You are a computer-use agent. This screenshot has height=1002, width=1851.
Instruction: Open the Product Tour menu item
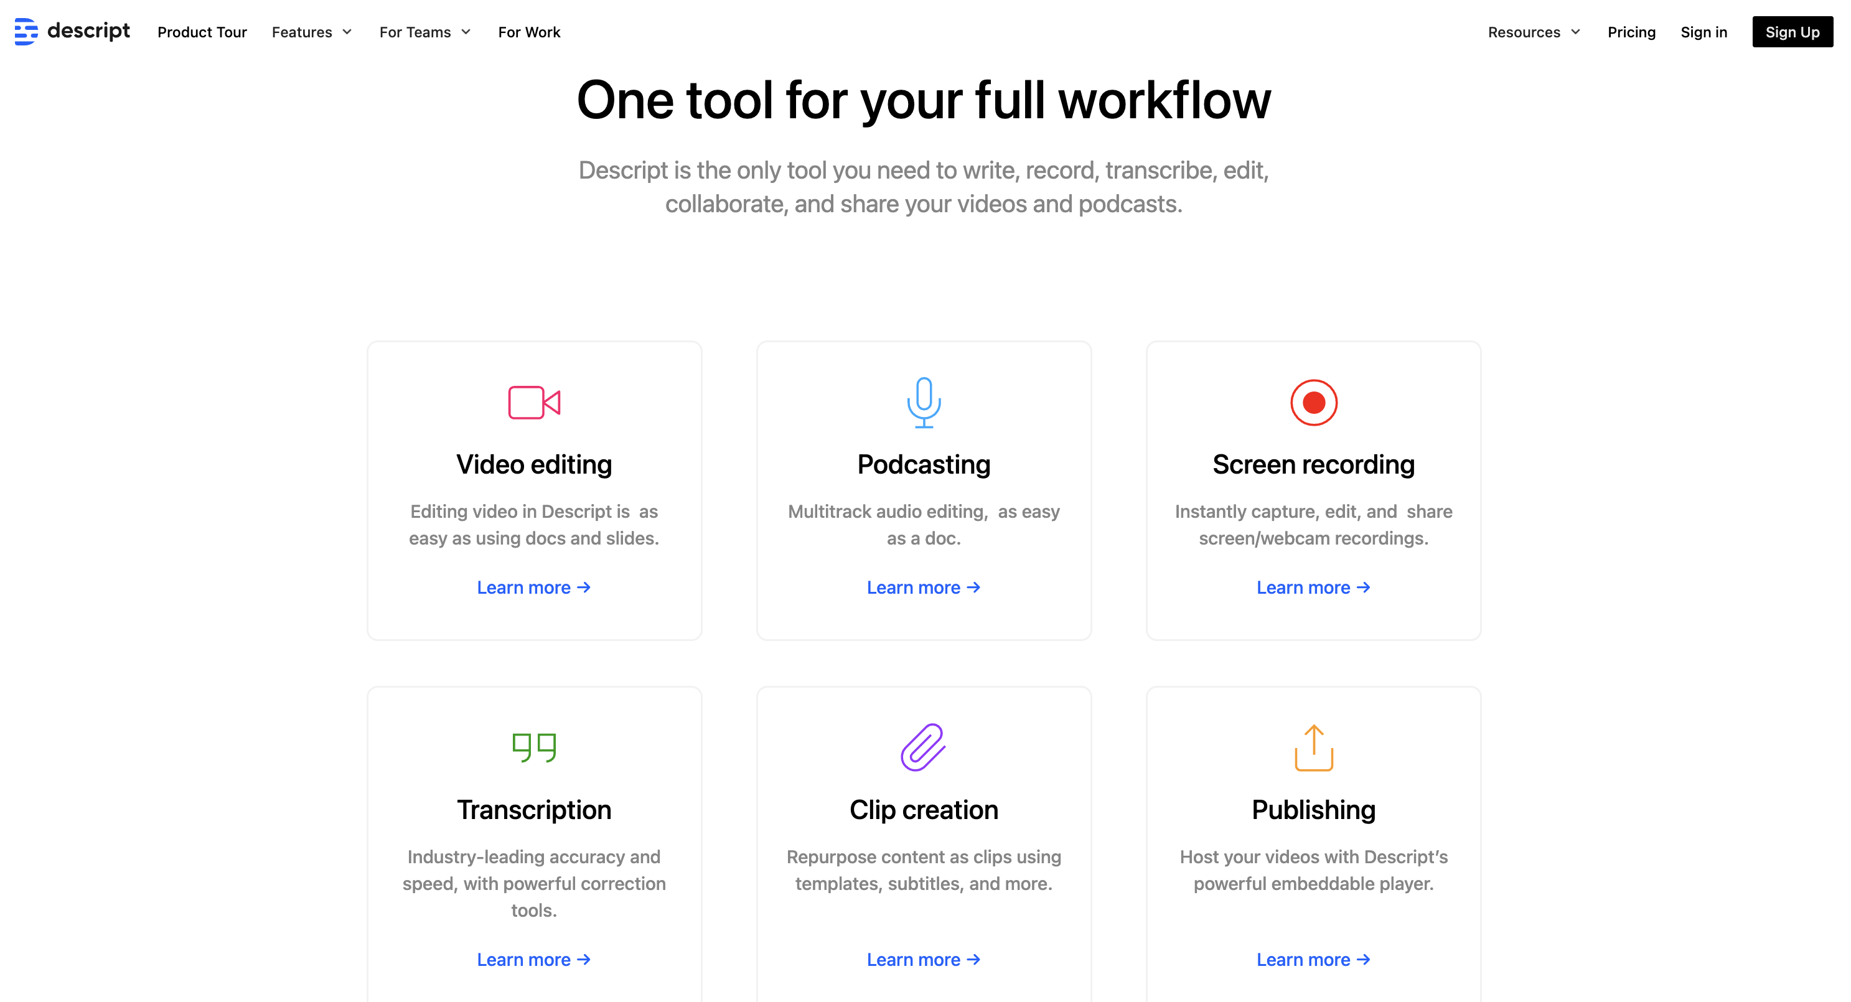point(202,32)
